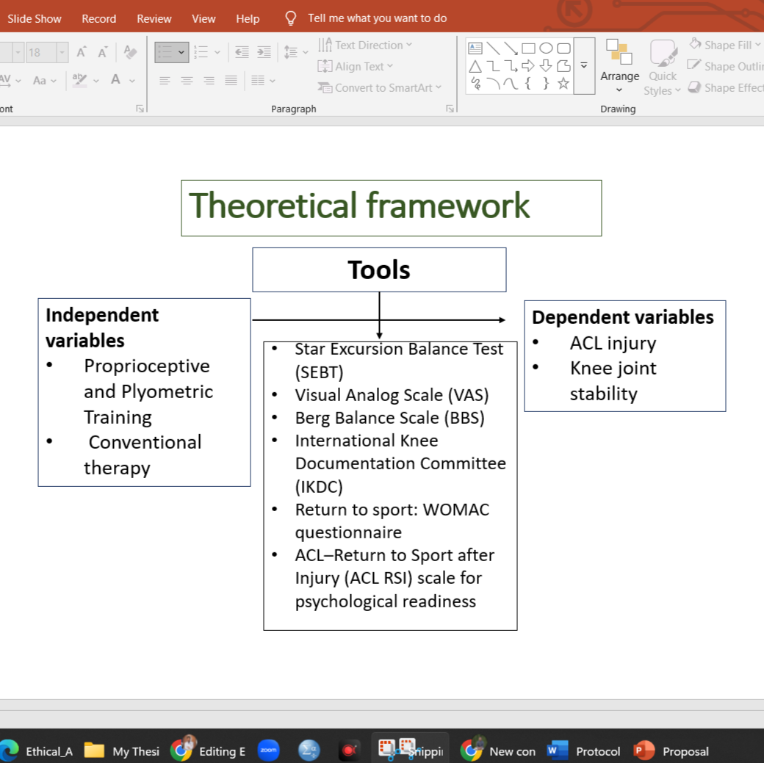Screen dimensions: 764x763
Task: Toggle Justify text alignment
Action: pyautogui.click(x=231, y=80)
